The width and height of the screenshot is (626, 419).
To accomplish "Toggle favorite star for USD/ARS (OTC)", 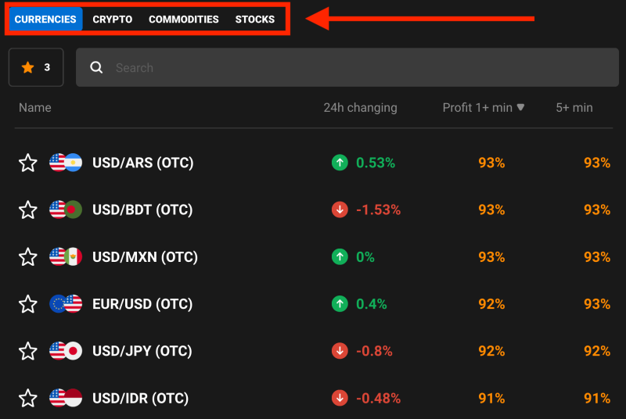I will click(x=28, y=163).
